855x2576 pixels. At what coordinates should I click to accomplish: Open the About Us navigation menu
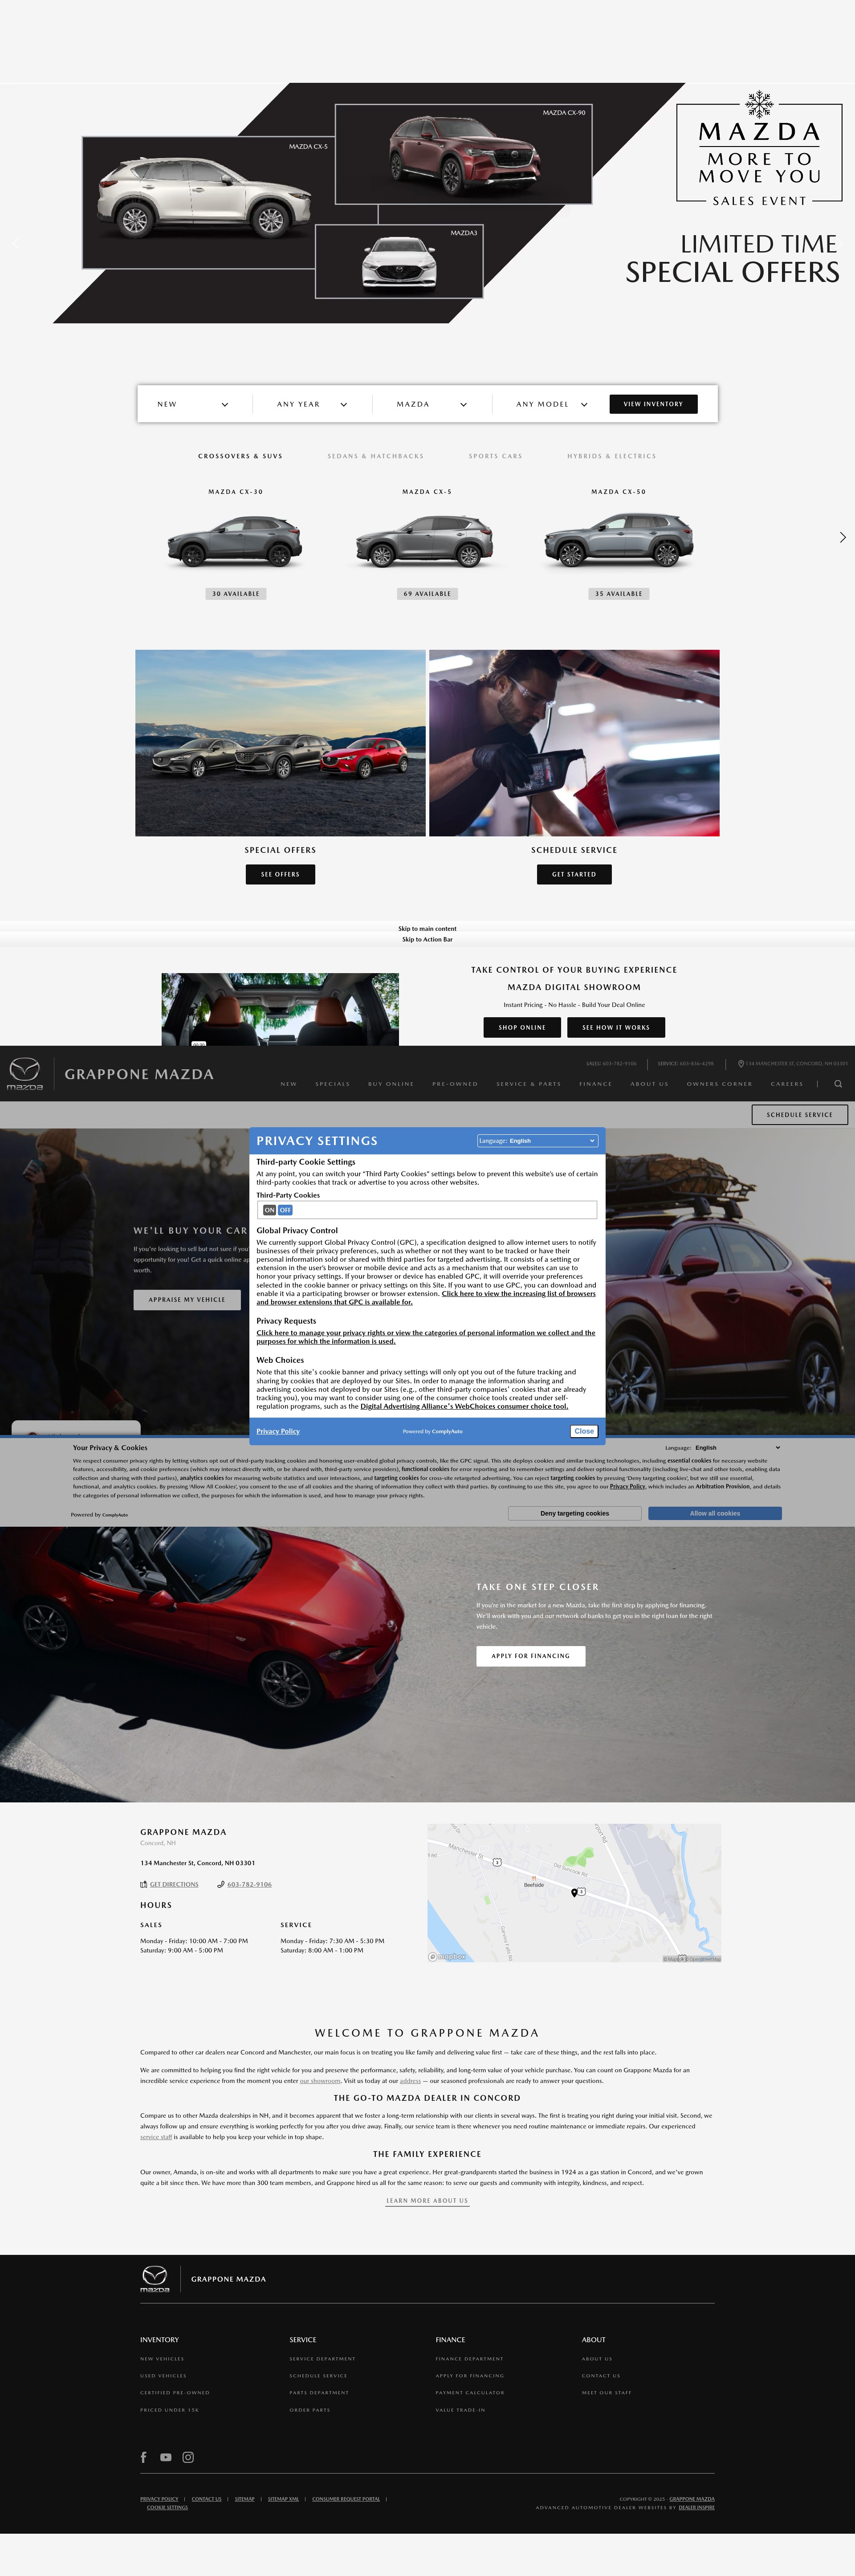click(x=650, y=1084)
